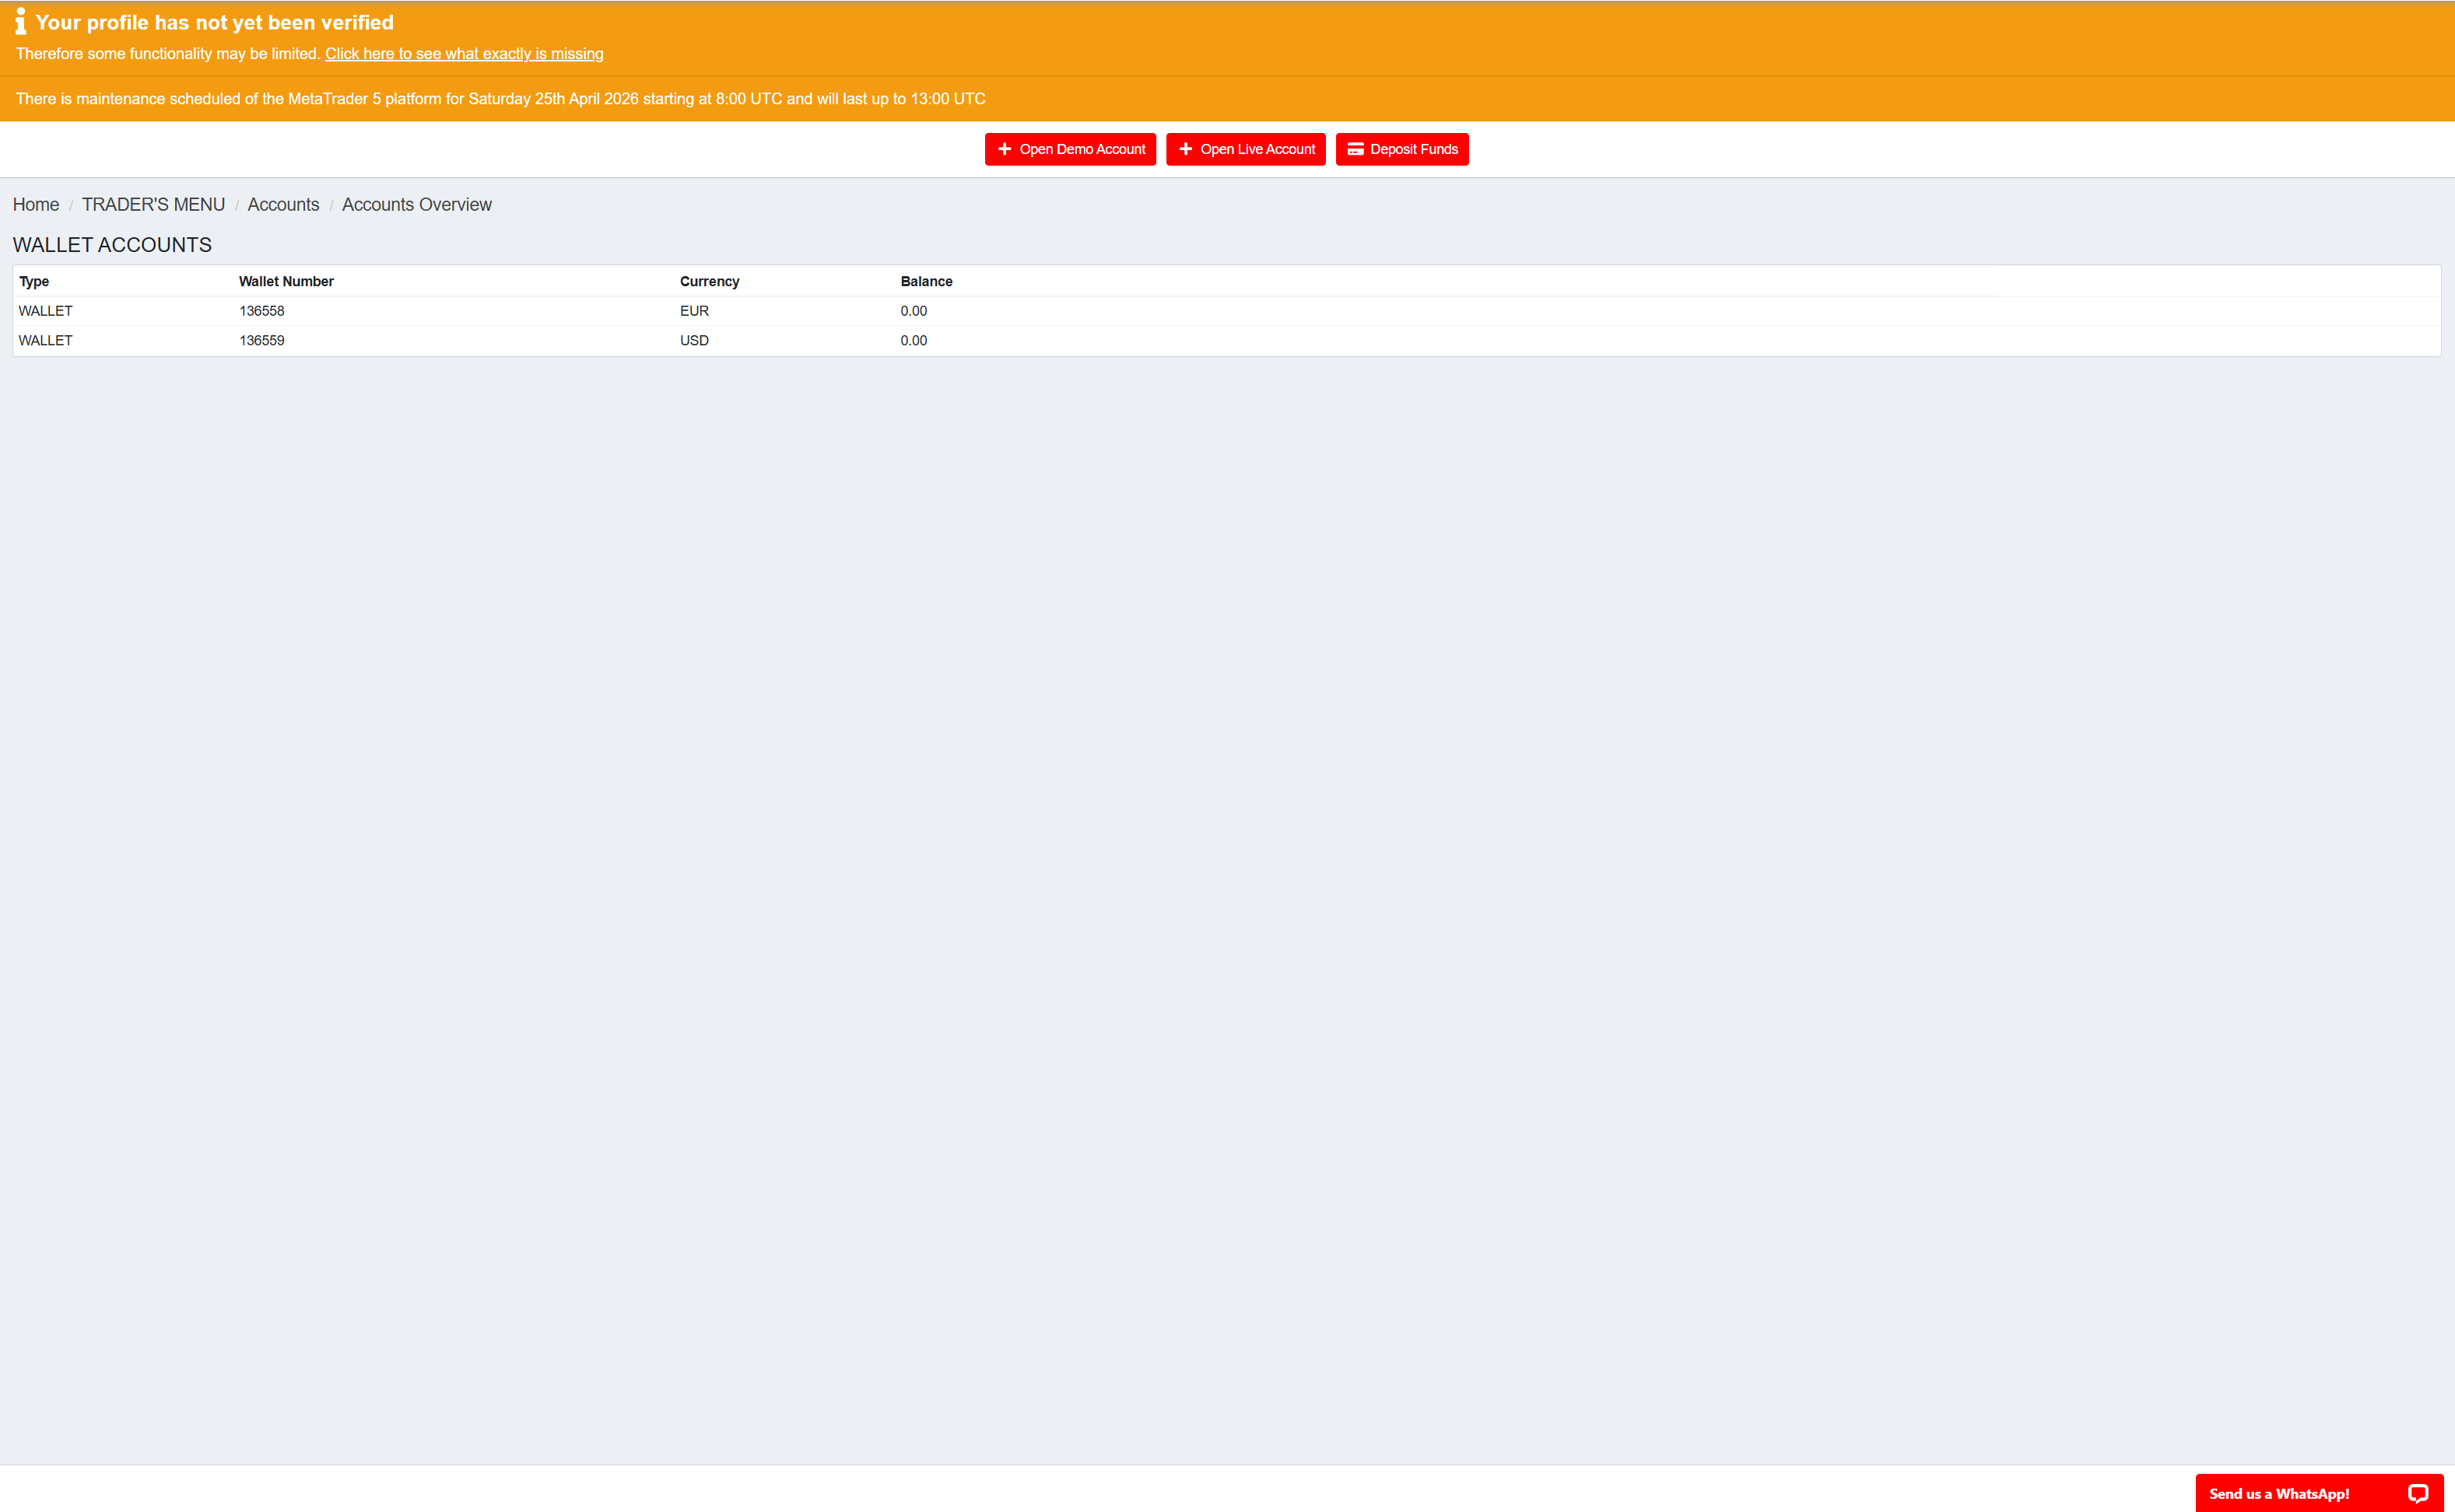Click the USD currency cell
The width and height of the screenshot is (2455, 1512).
[x=694, y=341]
